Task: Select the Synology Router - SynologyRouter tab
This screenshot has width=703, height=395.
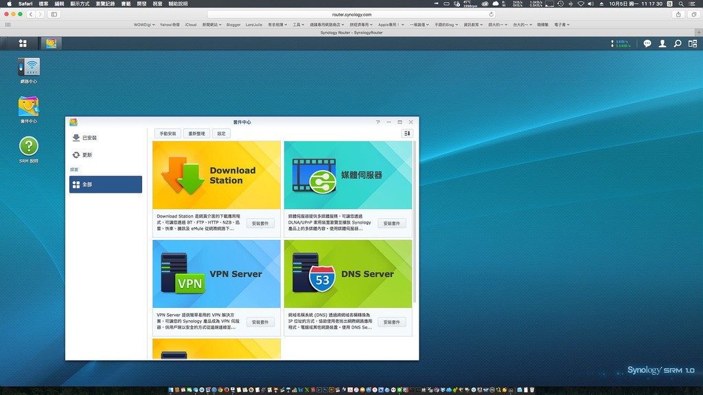Action: point(351,32)
